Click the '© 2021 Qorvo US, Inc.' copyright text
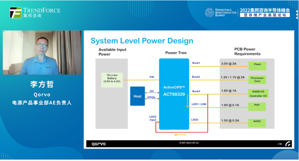Image resolution: width=299 pixels, height=161 pixels. 189,143
